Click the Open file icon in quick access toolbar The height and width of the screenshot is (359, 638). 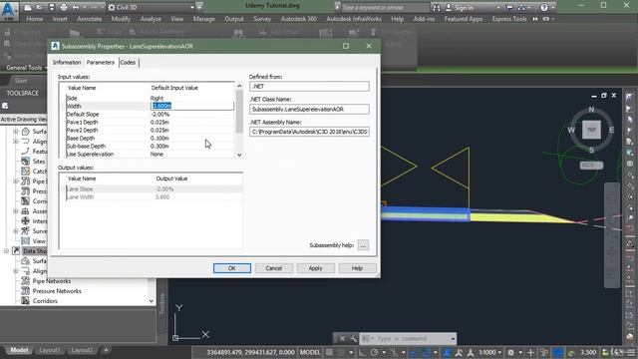click(40, 7)
